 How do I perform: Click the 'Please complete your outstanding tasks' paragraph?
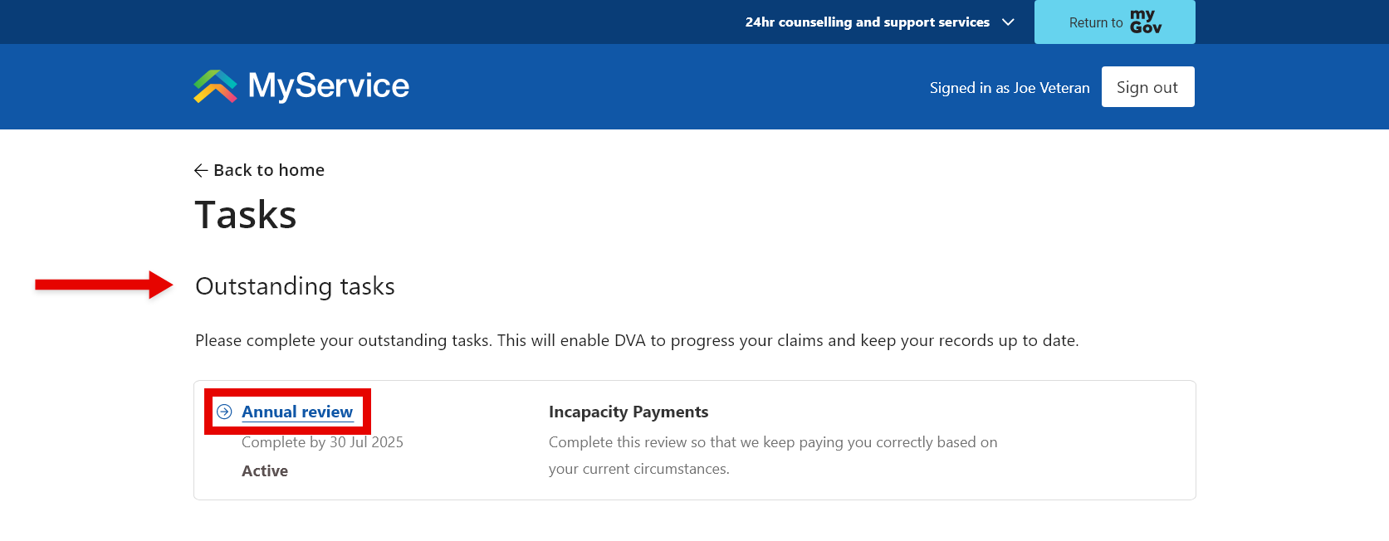[x=637, y=341]
